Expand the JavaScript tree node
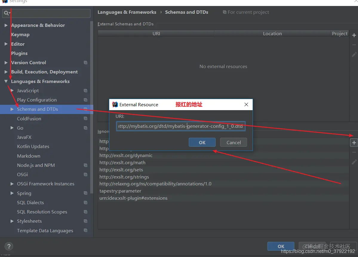Viewport: 358px width, 257px height. (x=12, y=91)
